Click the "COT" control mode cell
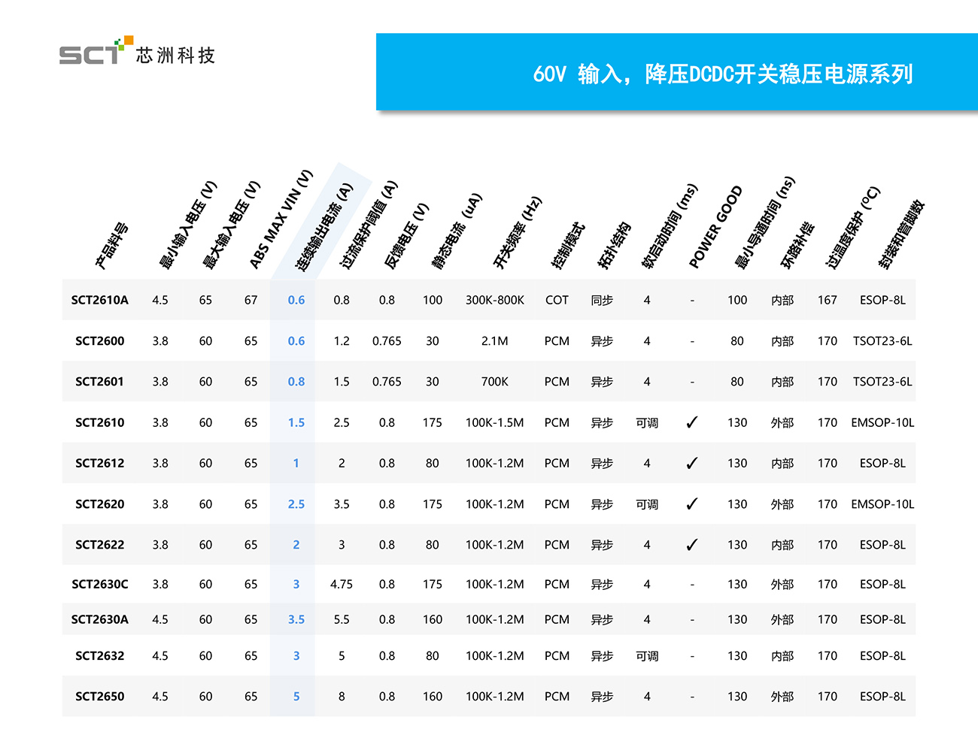The width and height of the screenshot is (978, 729). (x=557, y=300)
